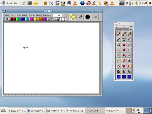
Task: Expand the Sélecteurs menu
Action: [47, 15]
